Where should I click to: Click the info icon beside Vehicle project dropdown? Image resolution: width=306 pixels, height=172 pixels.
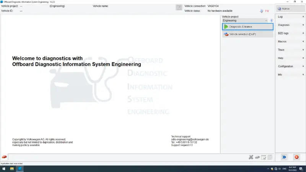click(271, 21)
